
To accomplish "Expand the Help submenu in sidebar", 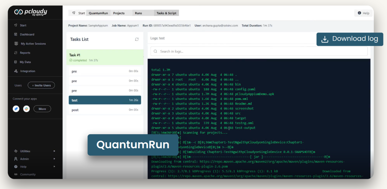I will point(54,167).
